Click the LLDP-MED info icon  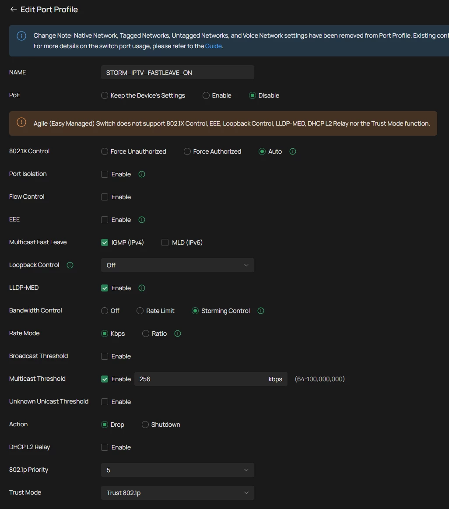click(142, 288)
